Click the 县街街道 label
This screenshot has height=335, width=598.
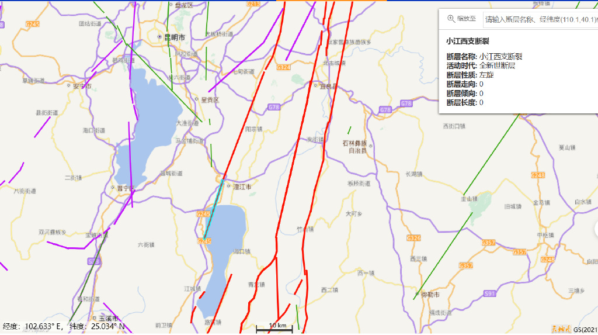(x=47, y=113)
